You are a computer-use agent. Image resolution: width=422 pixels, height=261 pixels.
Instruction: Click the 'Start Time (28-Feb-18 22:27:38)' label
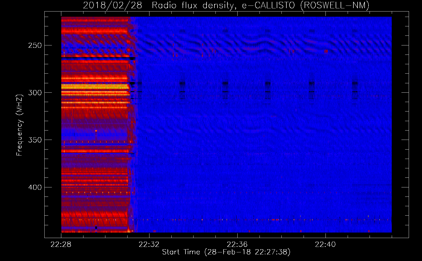226,252
